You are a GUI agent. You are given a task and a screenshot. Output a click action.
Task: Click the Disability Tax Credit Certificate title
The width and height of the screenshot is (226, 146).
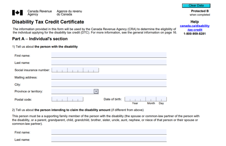tap(48, 22)
